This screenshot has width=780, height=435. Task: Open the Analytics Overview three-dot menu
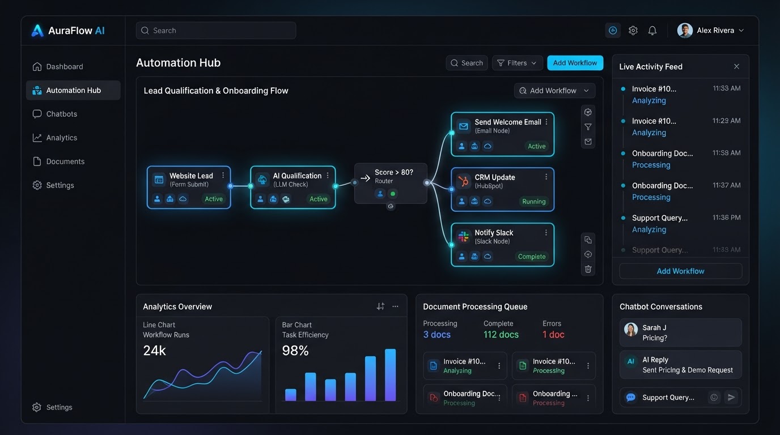coord(395,306)
